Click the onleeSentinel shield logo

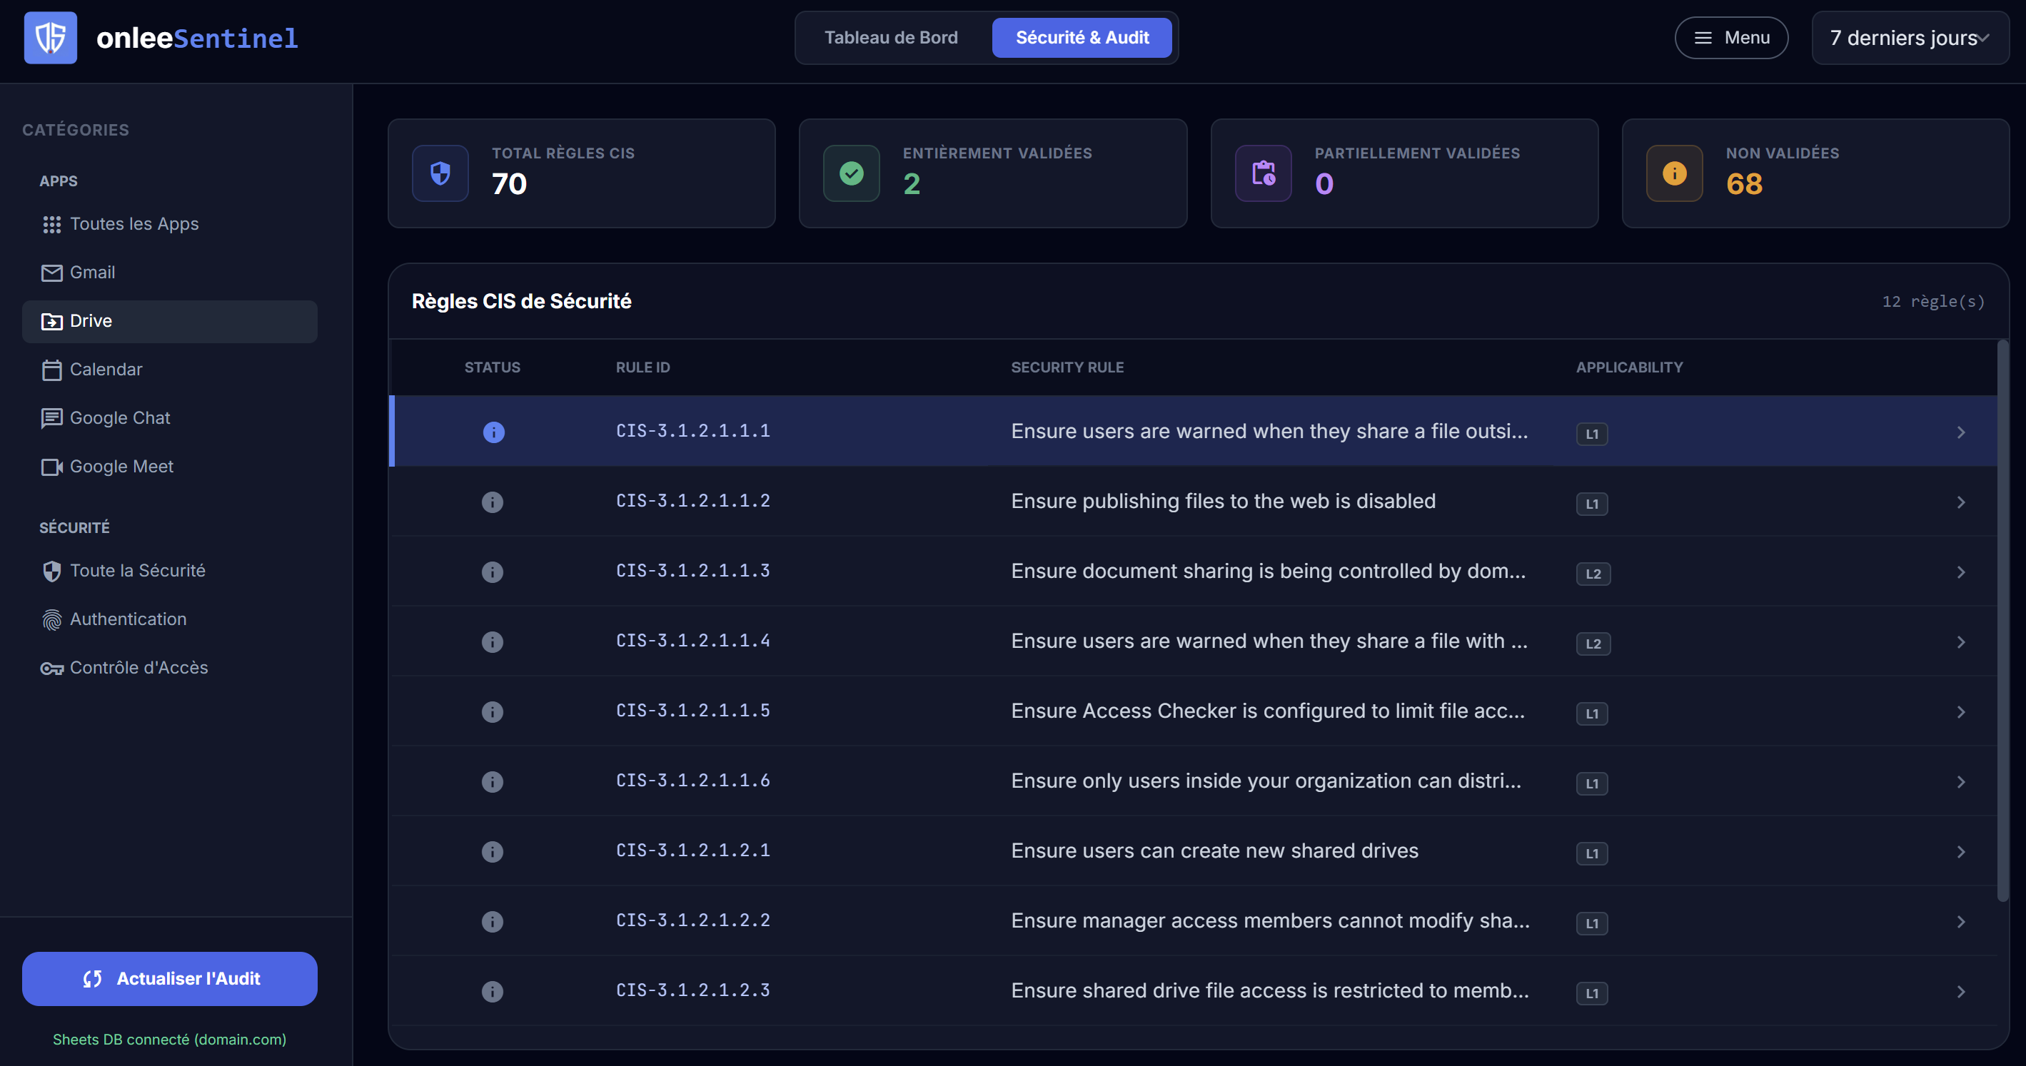(x=51, y=38)
